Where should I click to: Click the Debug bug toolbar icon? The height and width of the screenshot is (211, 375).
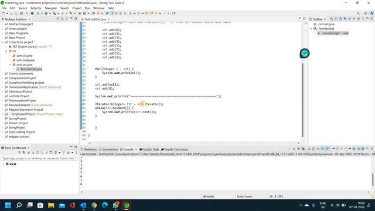[37, 13]
